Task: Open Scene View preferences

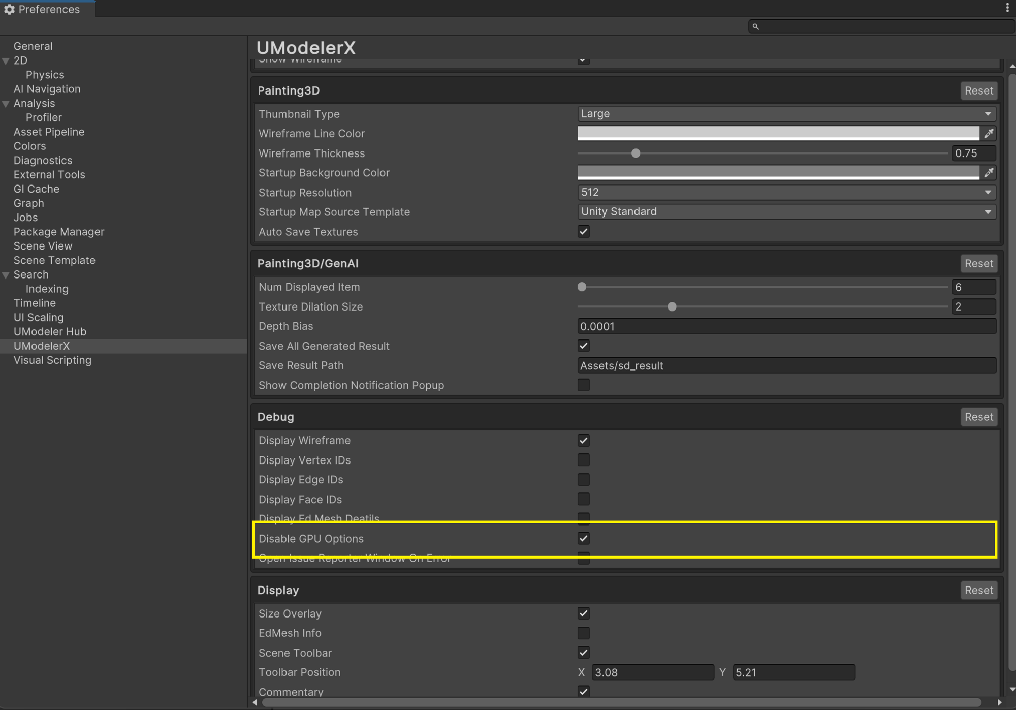Action: pos(43,246)
